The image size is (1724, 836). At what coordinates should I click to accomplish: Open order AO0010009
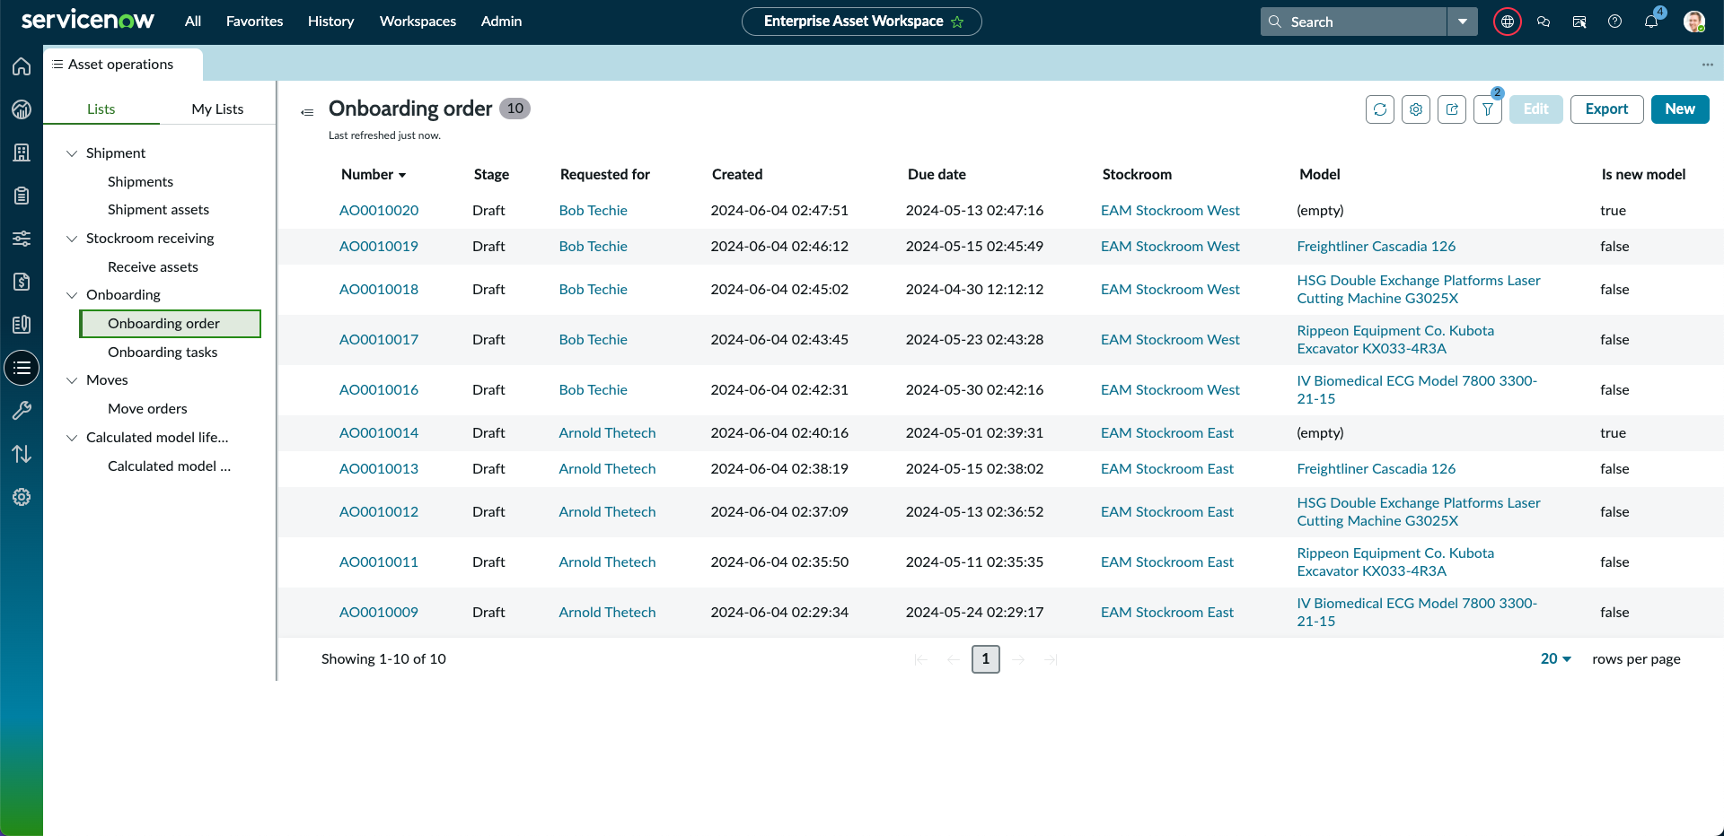pyautogui.click(x=379, y=613)
